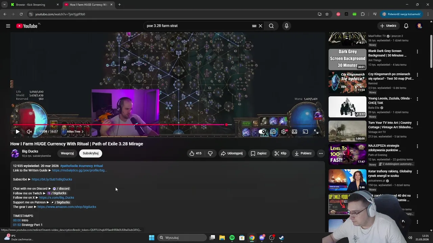Open video player settings gear
Viewport: 433px width, 243px height.
(284, 132)
